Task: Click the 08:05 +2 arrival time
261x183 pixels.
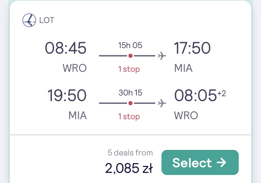Action: click(x=200, y=95)
